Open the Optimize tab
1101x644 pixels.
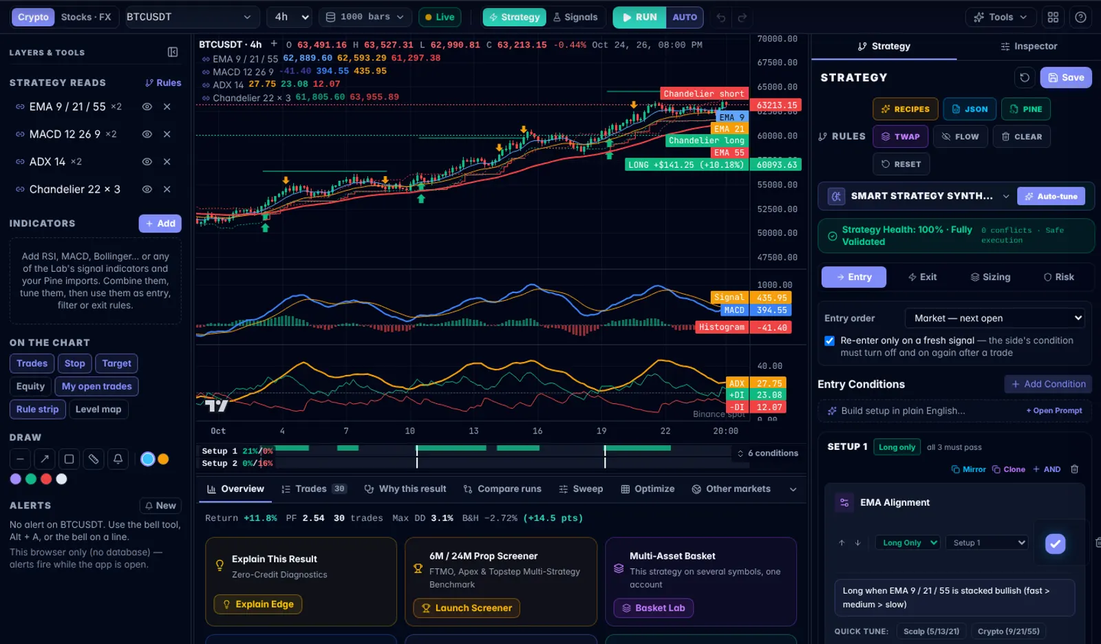click(x=648, y=489)
